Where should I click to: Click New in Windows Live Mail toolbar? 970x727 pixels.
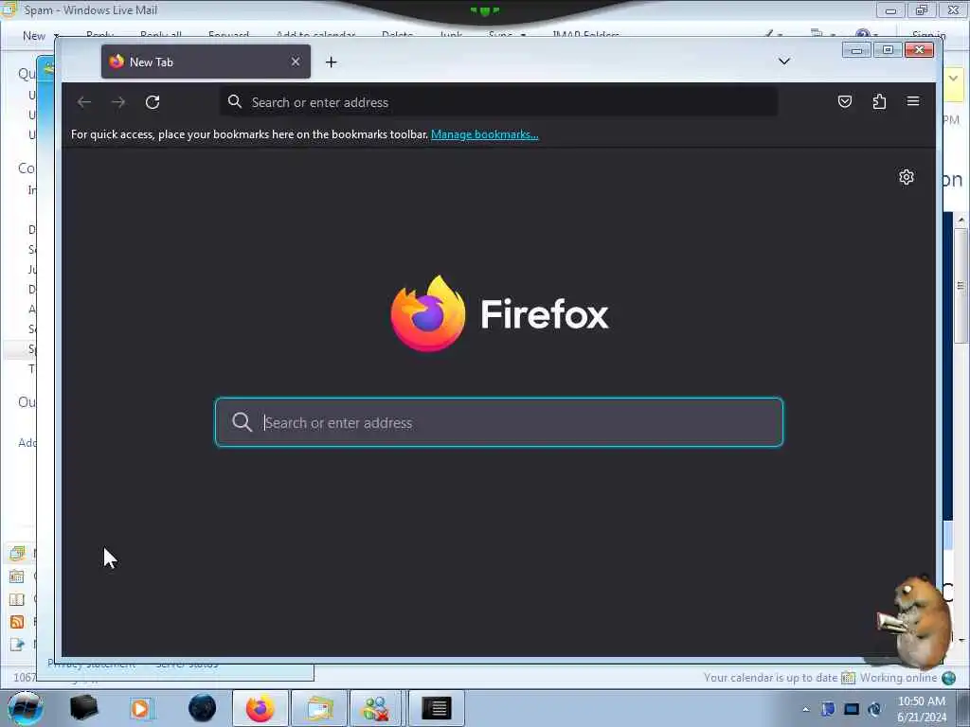click(34, 36)
